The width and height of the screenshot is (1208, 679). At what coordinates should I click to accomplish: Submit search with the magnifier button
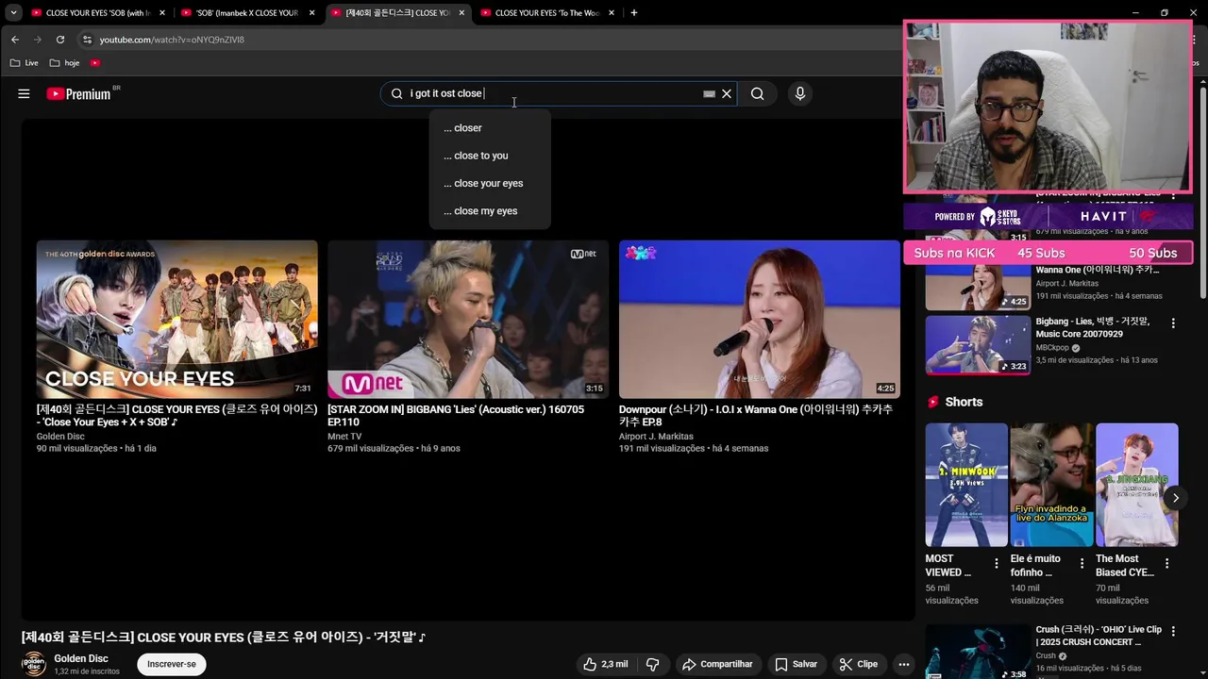click(757, 93)
